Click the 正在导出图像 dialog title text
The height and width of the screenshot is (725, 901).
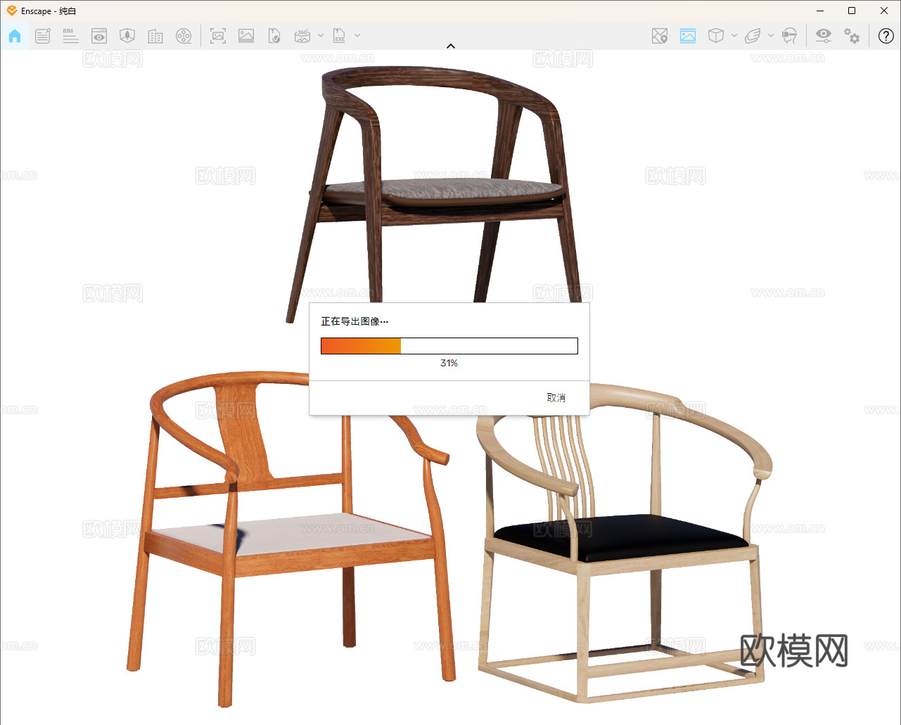[x=354, y=321]
